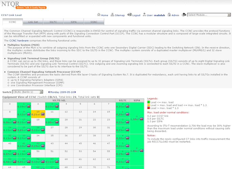This screenshot has height=169, width=232.
Task: Switch to the Link Set tab
Action: [x=33, y=22]
